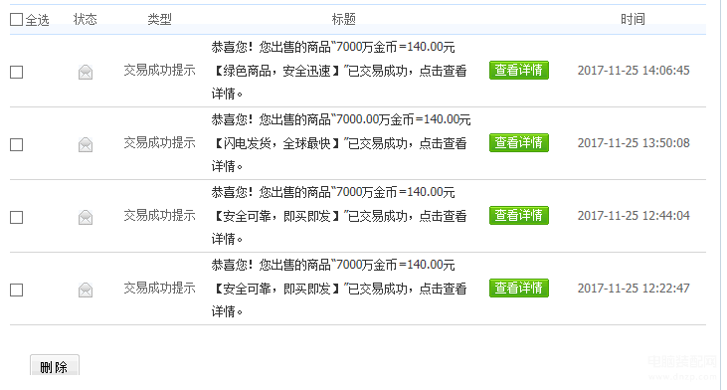727x390 pixels.
Task: Click the 类型 column header
Action: tap(159, 20)
